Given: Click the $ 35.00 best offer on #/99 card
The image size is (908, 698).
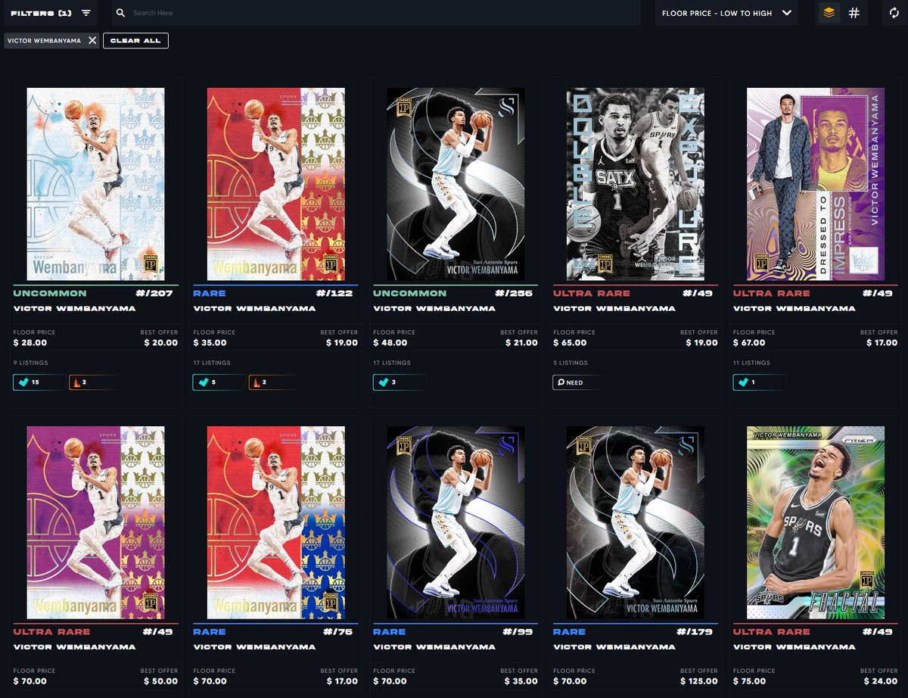Looking at the screenshot, I should (x=521, y=681).
